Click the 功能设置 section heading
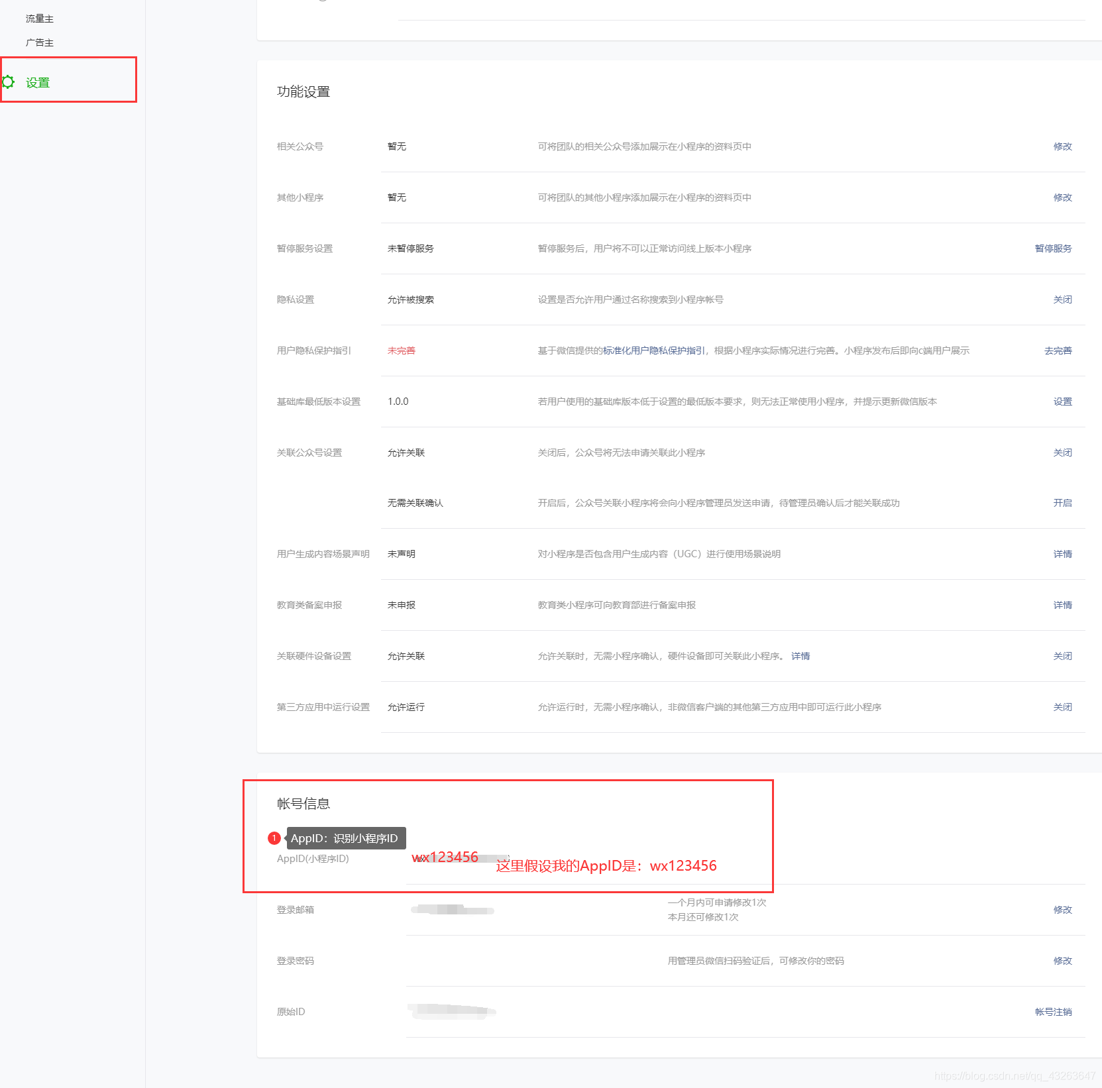Viewport: 1102px width, 1088px height. pyautogui.click(x=303, y=91)
